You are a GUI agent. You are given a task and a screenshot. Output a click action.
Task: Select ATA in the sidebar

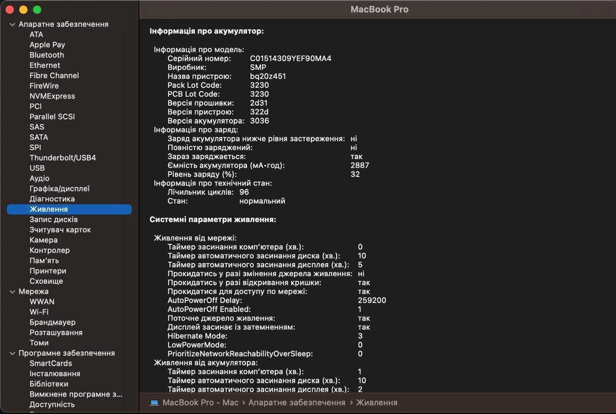tap(36, 34)
